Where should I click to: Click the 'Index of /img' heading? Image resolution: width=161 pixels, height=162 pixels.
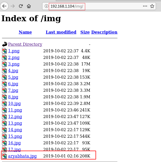tap(31, 18)
